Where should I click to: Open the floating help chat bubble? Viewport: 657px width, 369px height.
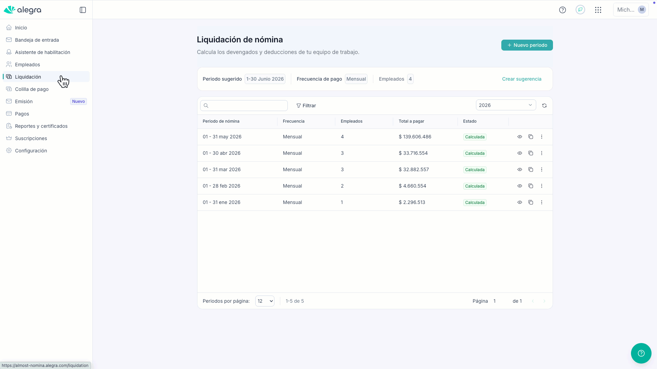click(641, 353)
